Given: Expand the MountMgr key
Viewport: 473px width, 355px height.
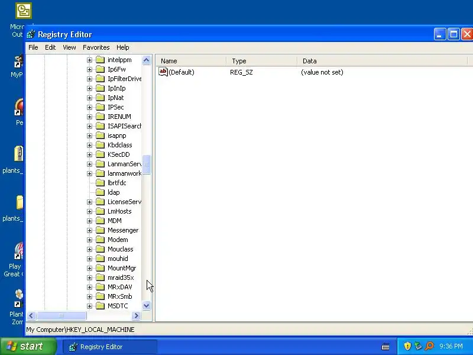Looking at the screenshot, I should pyautogui.click(x=90, y=269).
